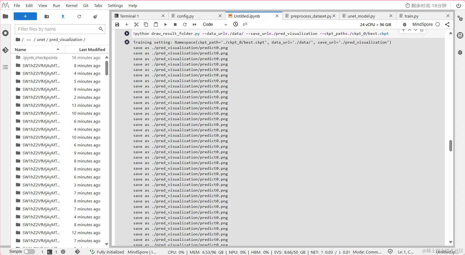Navigate to unet folder in breadcrumb
465x255 pixels.
[41, 40]
